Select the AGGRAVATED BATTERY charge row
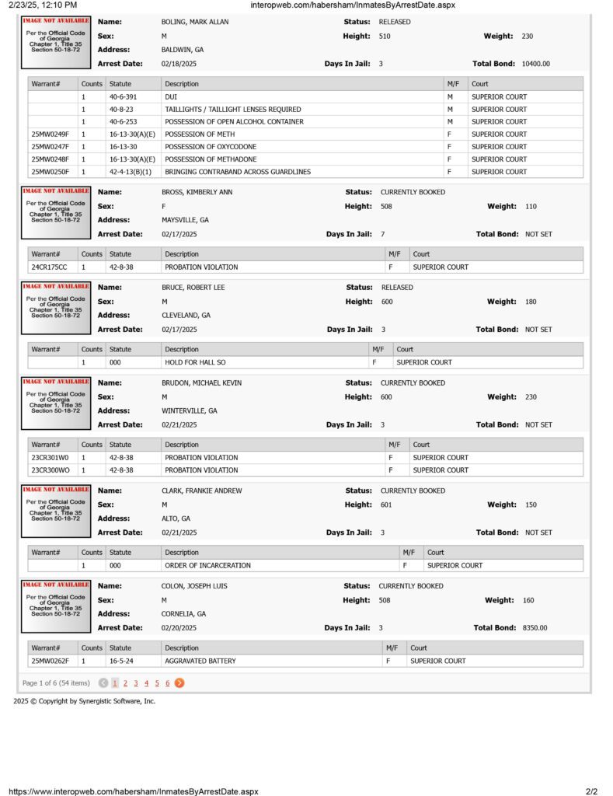613x796 pixels. 305,661
